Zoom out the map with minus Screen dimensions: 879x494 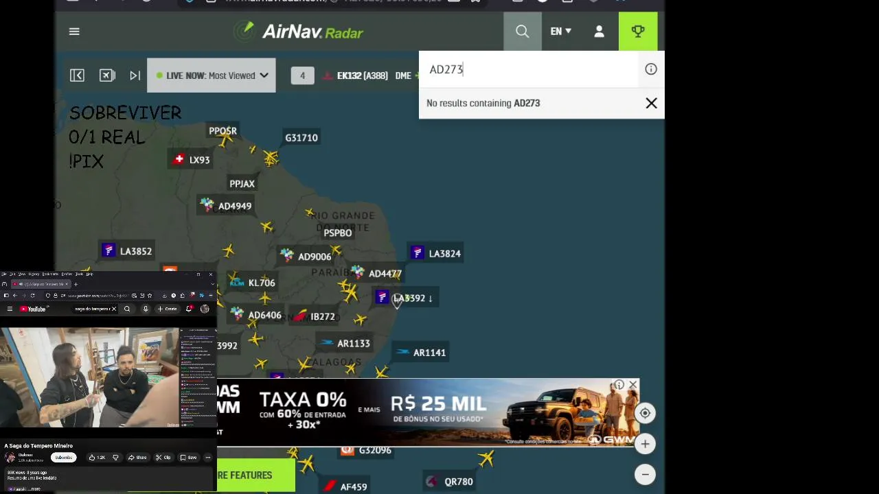645,474
